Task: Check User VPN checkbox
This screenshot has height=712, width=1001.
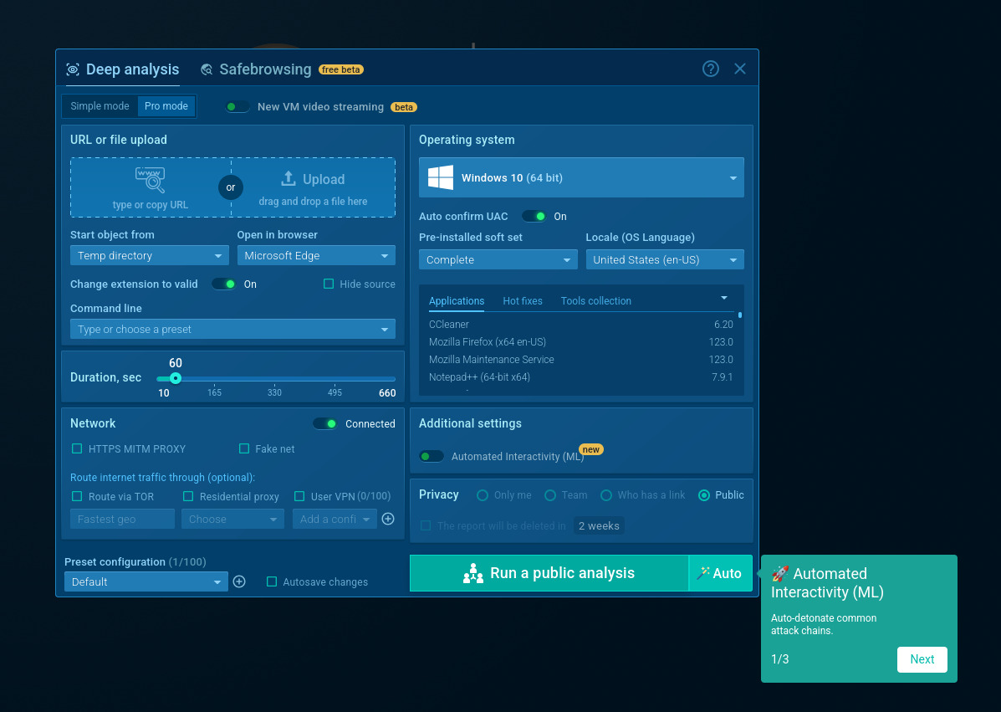Action: click(299, 496)
